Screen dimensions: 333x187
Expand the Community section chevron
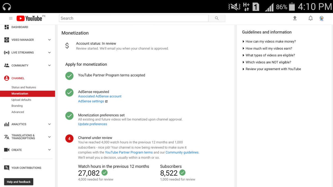(49, 65)
